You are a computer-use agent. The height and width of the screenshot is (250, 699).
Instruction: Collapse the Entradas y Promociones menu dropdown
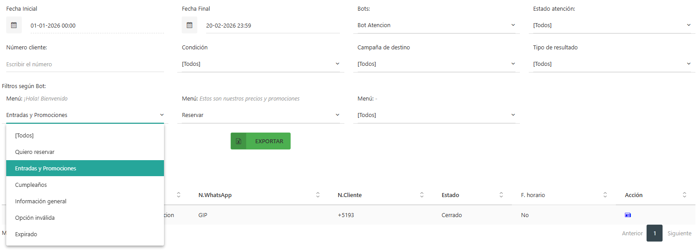85,115
